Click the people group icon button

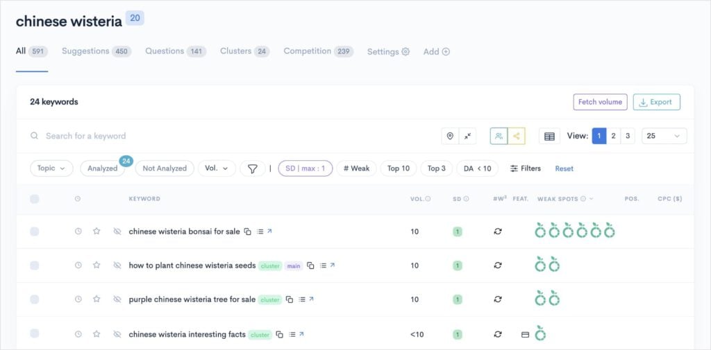499,136
